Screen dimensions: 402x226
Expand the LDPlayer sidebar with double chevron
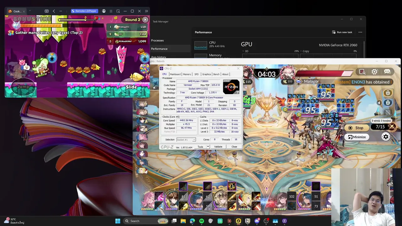click(x=146, y=11)
